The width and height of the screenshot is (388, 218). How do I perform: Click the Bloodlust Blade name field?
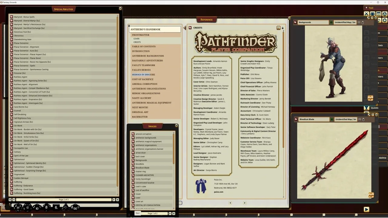click(x=314, y=119)
